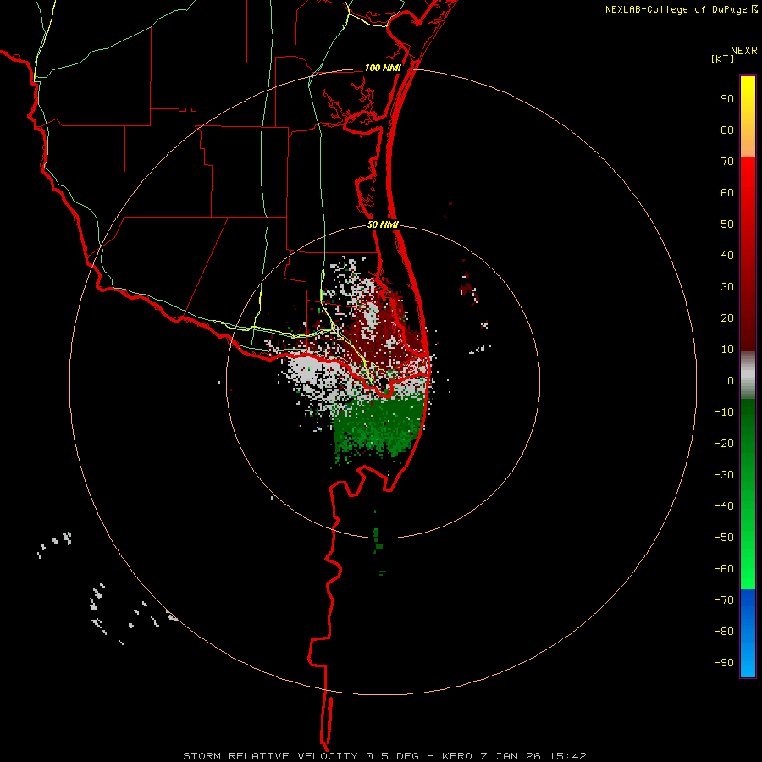Click the bright red segment of color bar
This screenshot has width=762, height=762.
pos(748,254)
